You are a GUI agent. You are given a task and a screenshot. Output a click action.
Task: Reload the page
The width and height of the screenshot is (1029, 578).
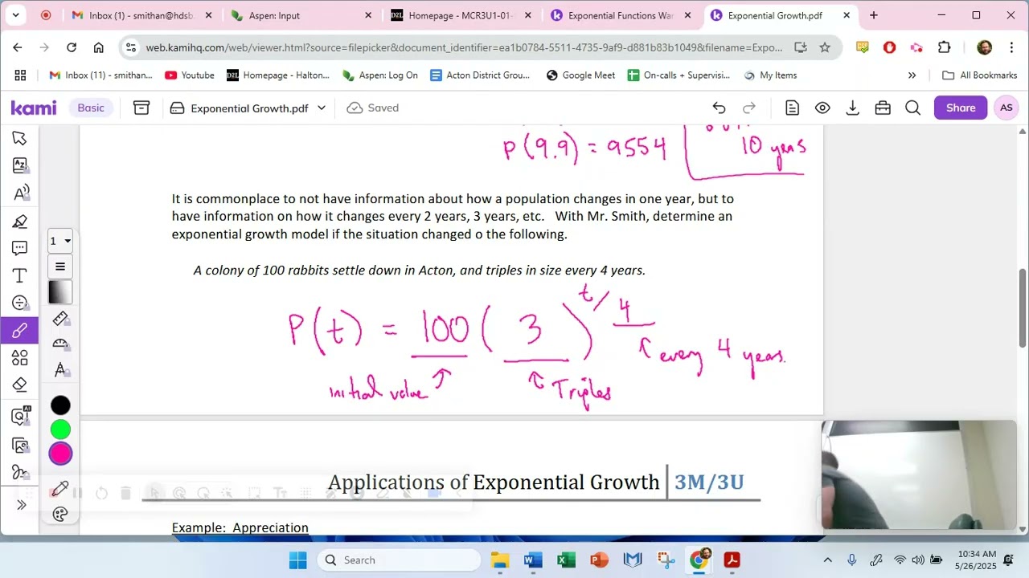72,47
